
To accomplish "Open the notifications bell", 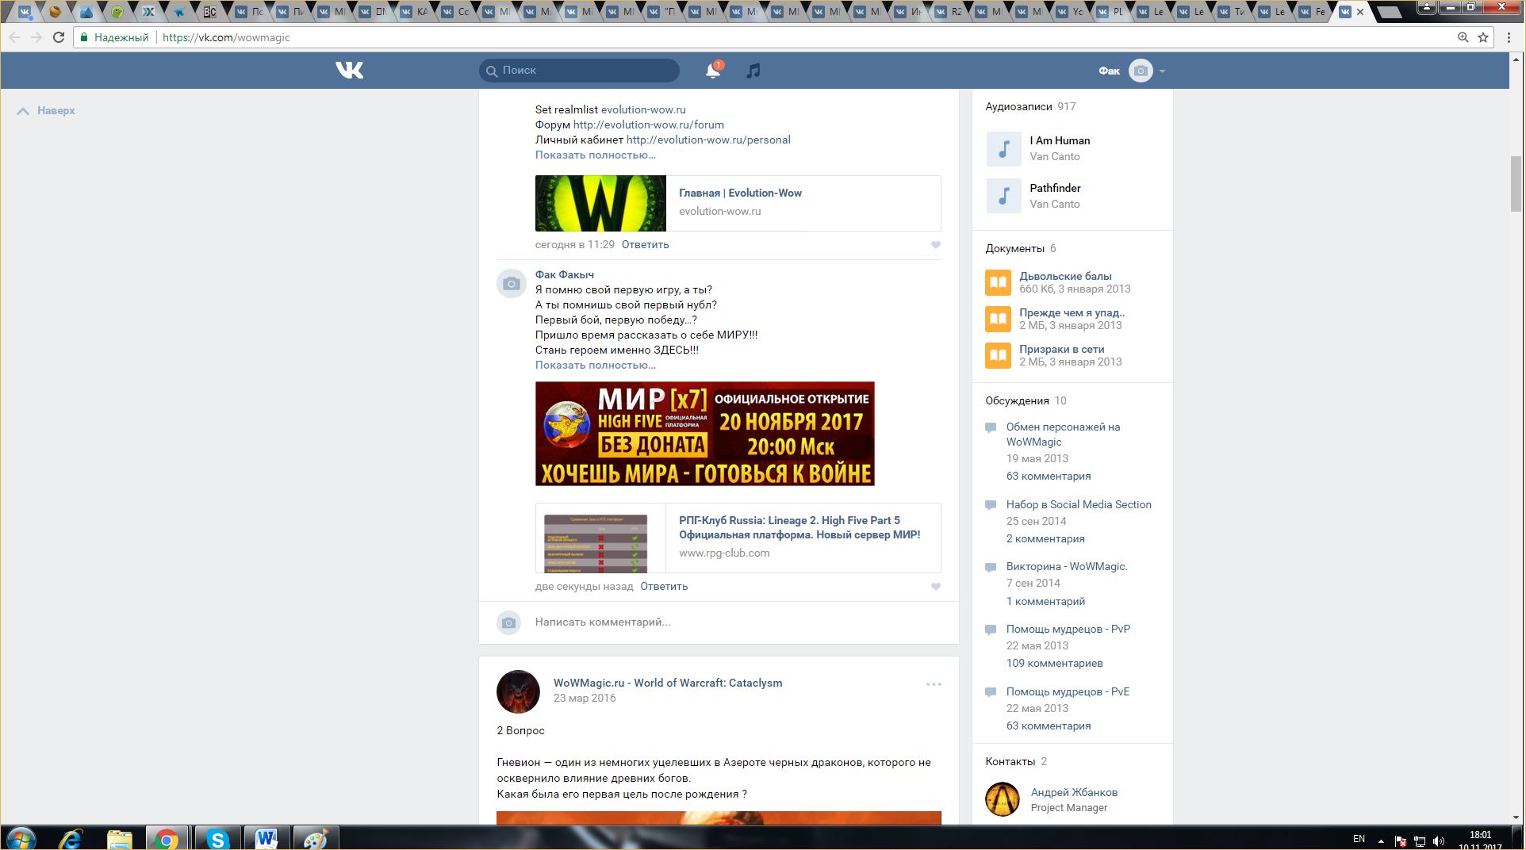I will tap(712, 71).
